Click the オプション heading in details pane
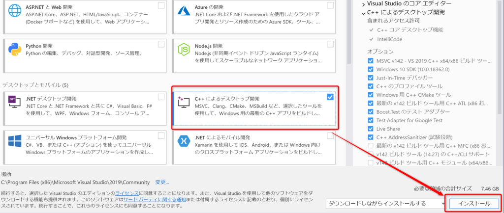The height and width of the screenshot is (213, 504). point(380,52)
